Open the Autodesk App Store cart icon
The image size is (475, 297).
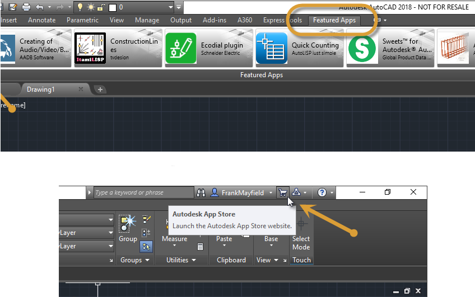point(283,192)
